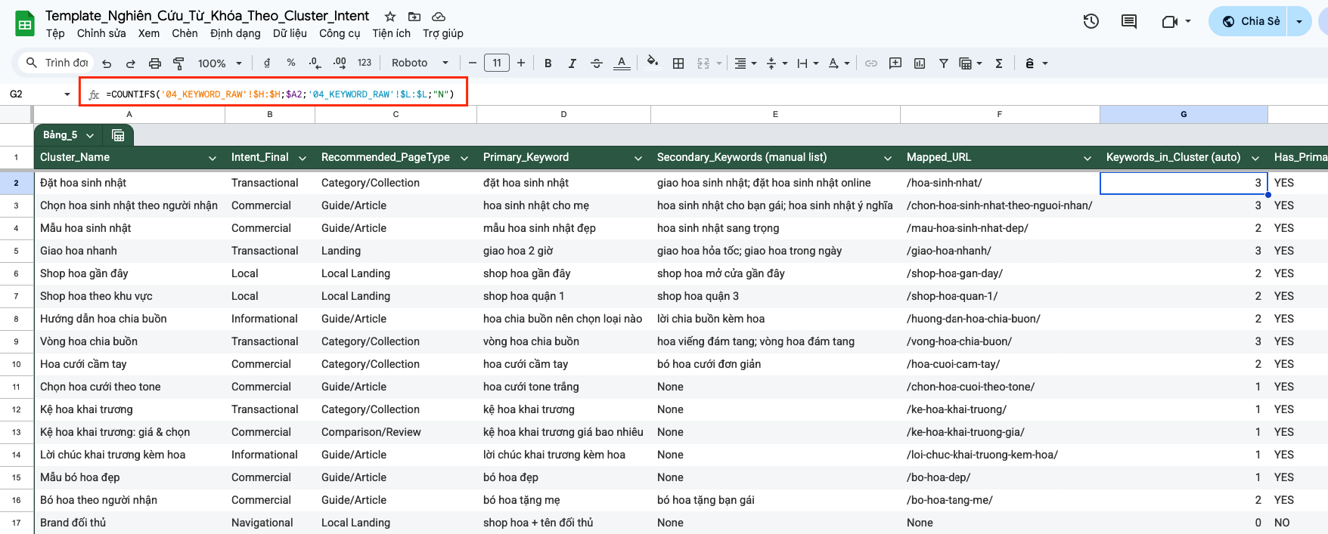This screenshot has width=1328, height=534.
Task: Click the Chia Sẻ share button
Action: coord(1251,21)
